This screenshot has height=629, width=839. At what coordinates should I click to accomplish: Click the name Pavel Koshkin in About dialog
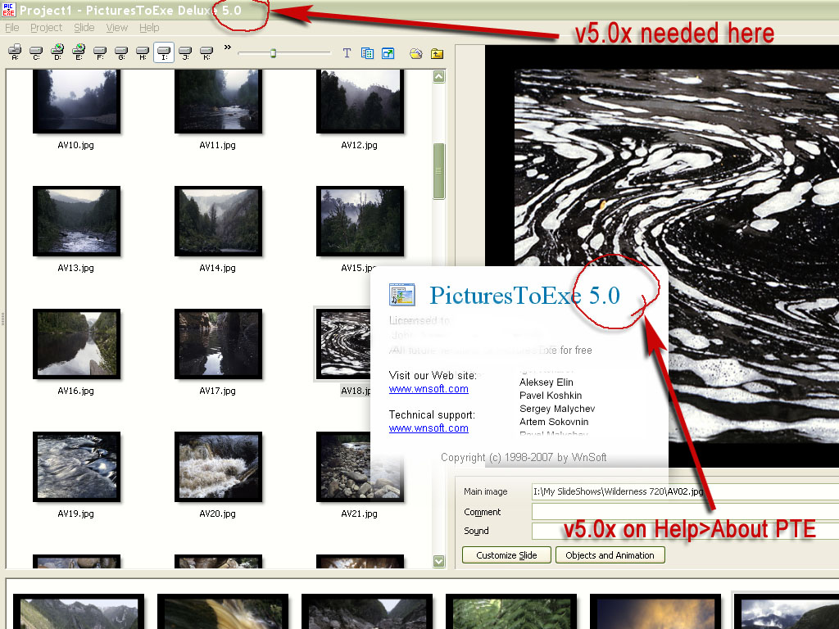[551, 396]
